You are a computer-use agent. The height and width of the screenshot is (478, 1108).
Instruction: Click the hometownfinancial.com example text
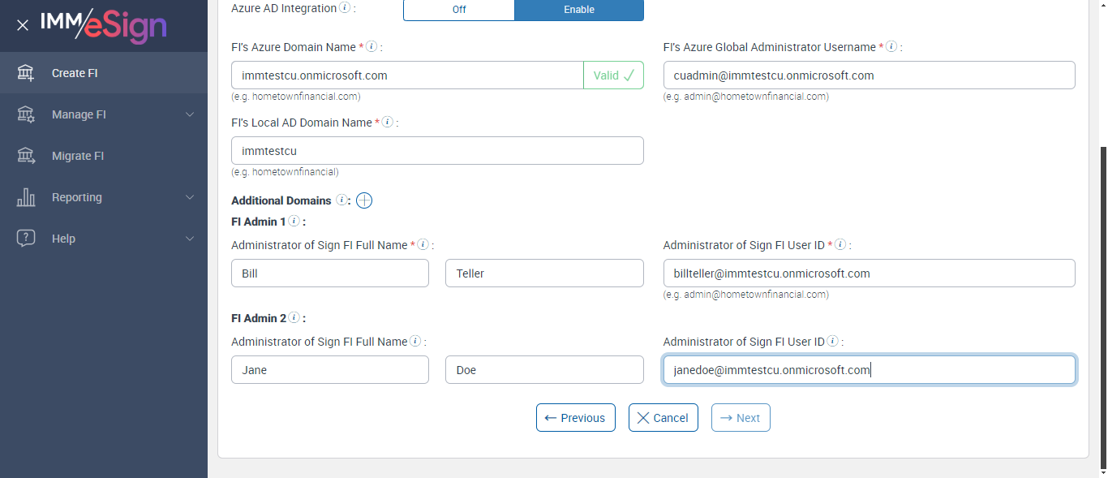pyautogui.click(x=296, y=97)
